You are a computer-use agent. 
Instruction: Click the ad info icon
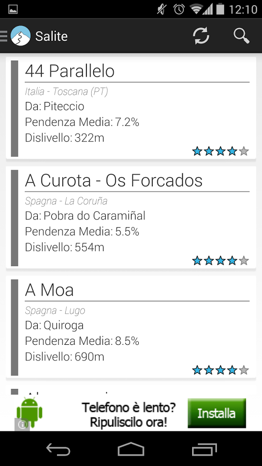click(22, 425)
